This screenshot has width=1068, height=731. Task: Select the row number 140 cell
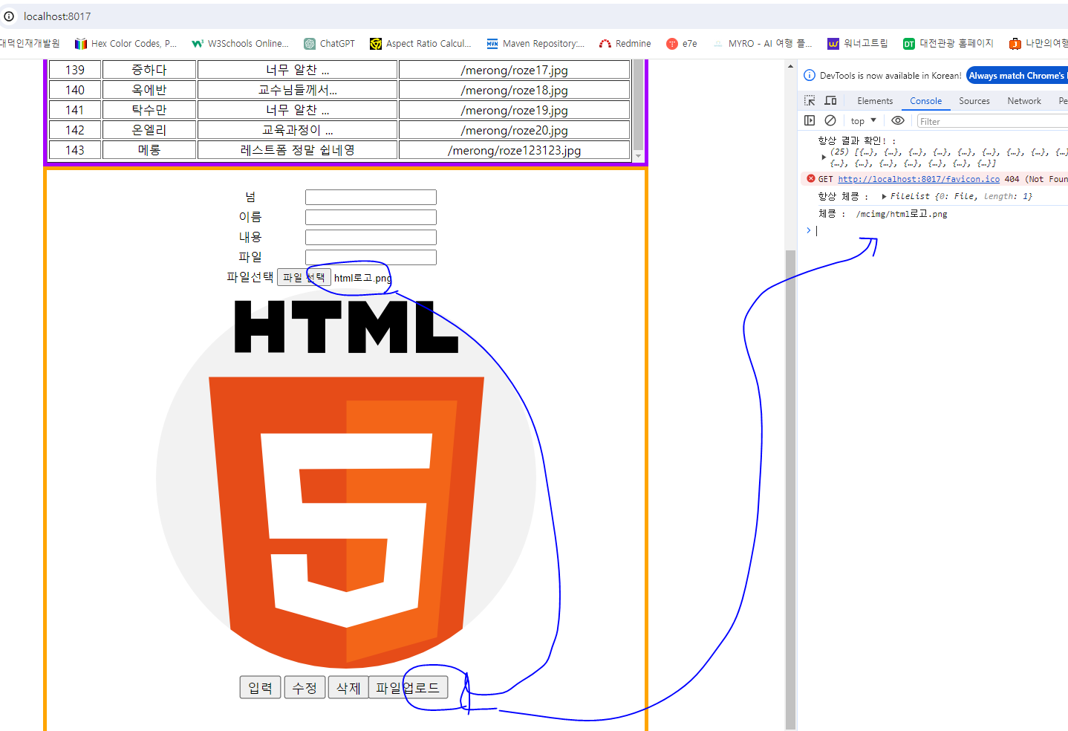(75, 90)
